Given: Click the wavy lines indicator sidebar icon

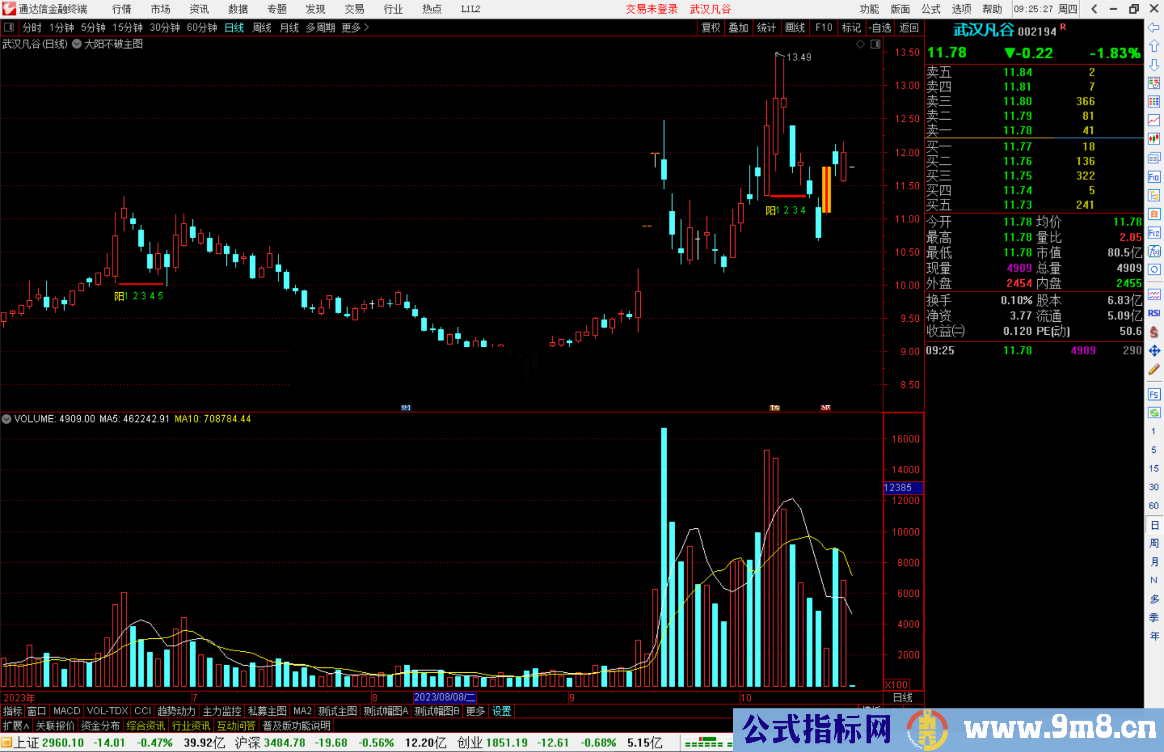Looking at the screenshot, I should [x=1154, y=294].
